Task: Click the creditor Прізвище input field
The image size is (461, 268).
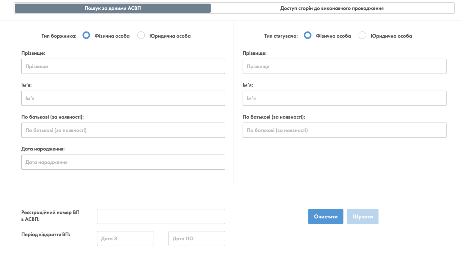Action: [344, 66]
